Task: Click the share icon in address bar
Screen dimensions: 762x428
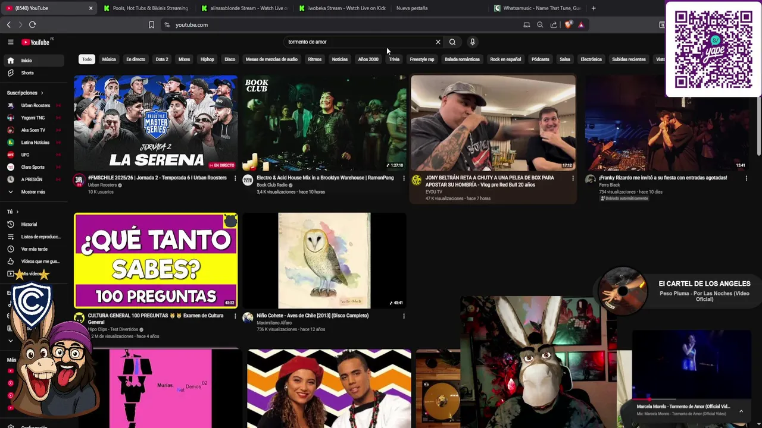Action: click(554, 25)
